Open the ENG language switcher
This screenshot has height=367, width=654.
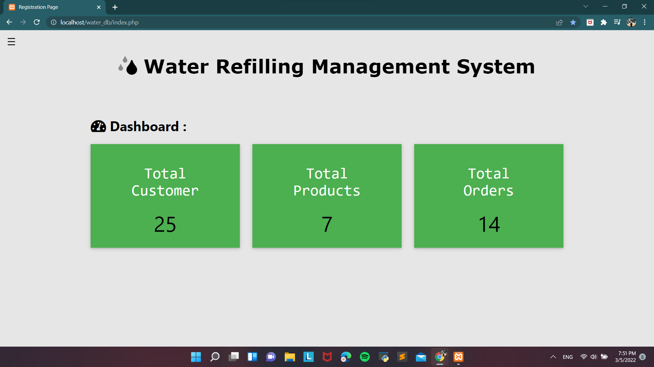coord(567,357)
